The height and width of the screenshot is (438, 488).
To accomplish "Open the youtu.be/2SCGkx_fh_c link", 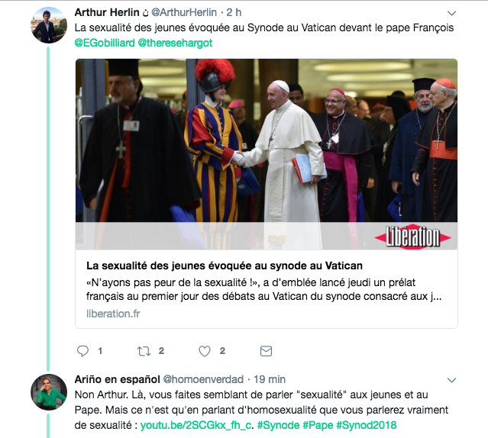I will pyautogui.click(x=197, y=425).
